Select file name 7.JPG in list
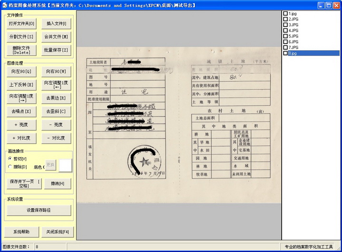 tap(294, 47)
